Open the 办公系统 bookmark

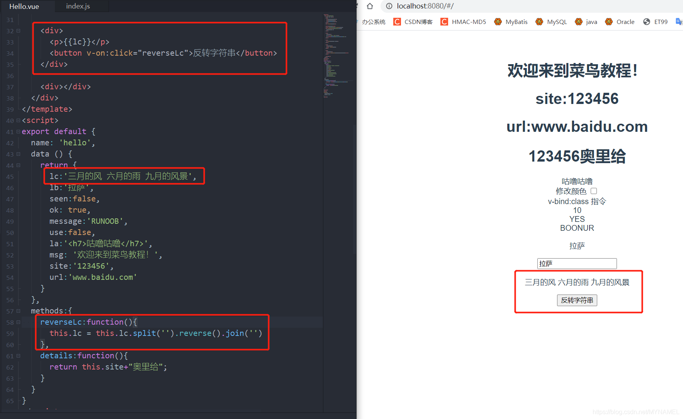(x=373, y=22)
